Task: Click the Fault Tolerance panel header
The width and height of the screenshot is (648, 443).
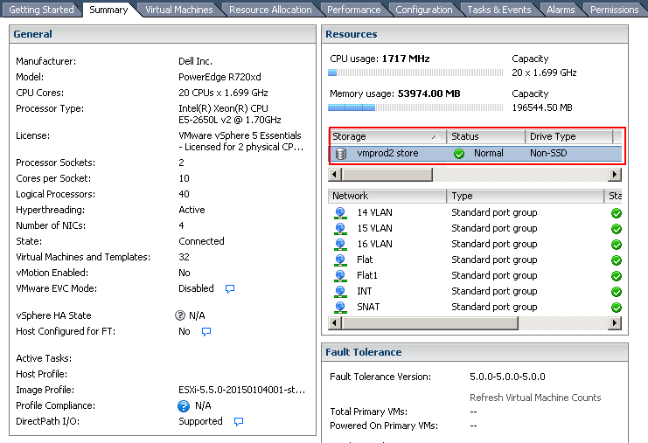Action: (x=475, y=352)
